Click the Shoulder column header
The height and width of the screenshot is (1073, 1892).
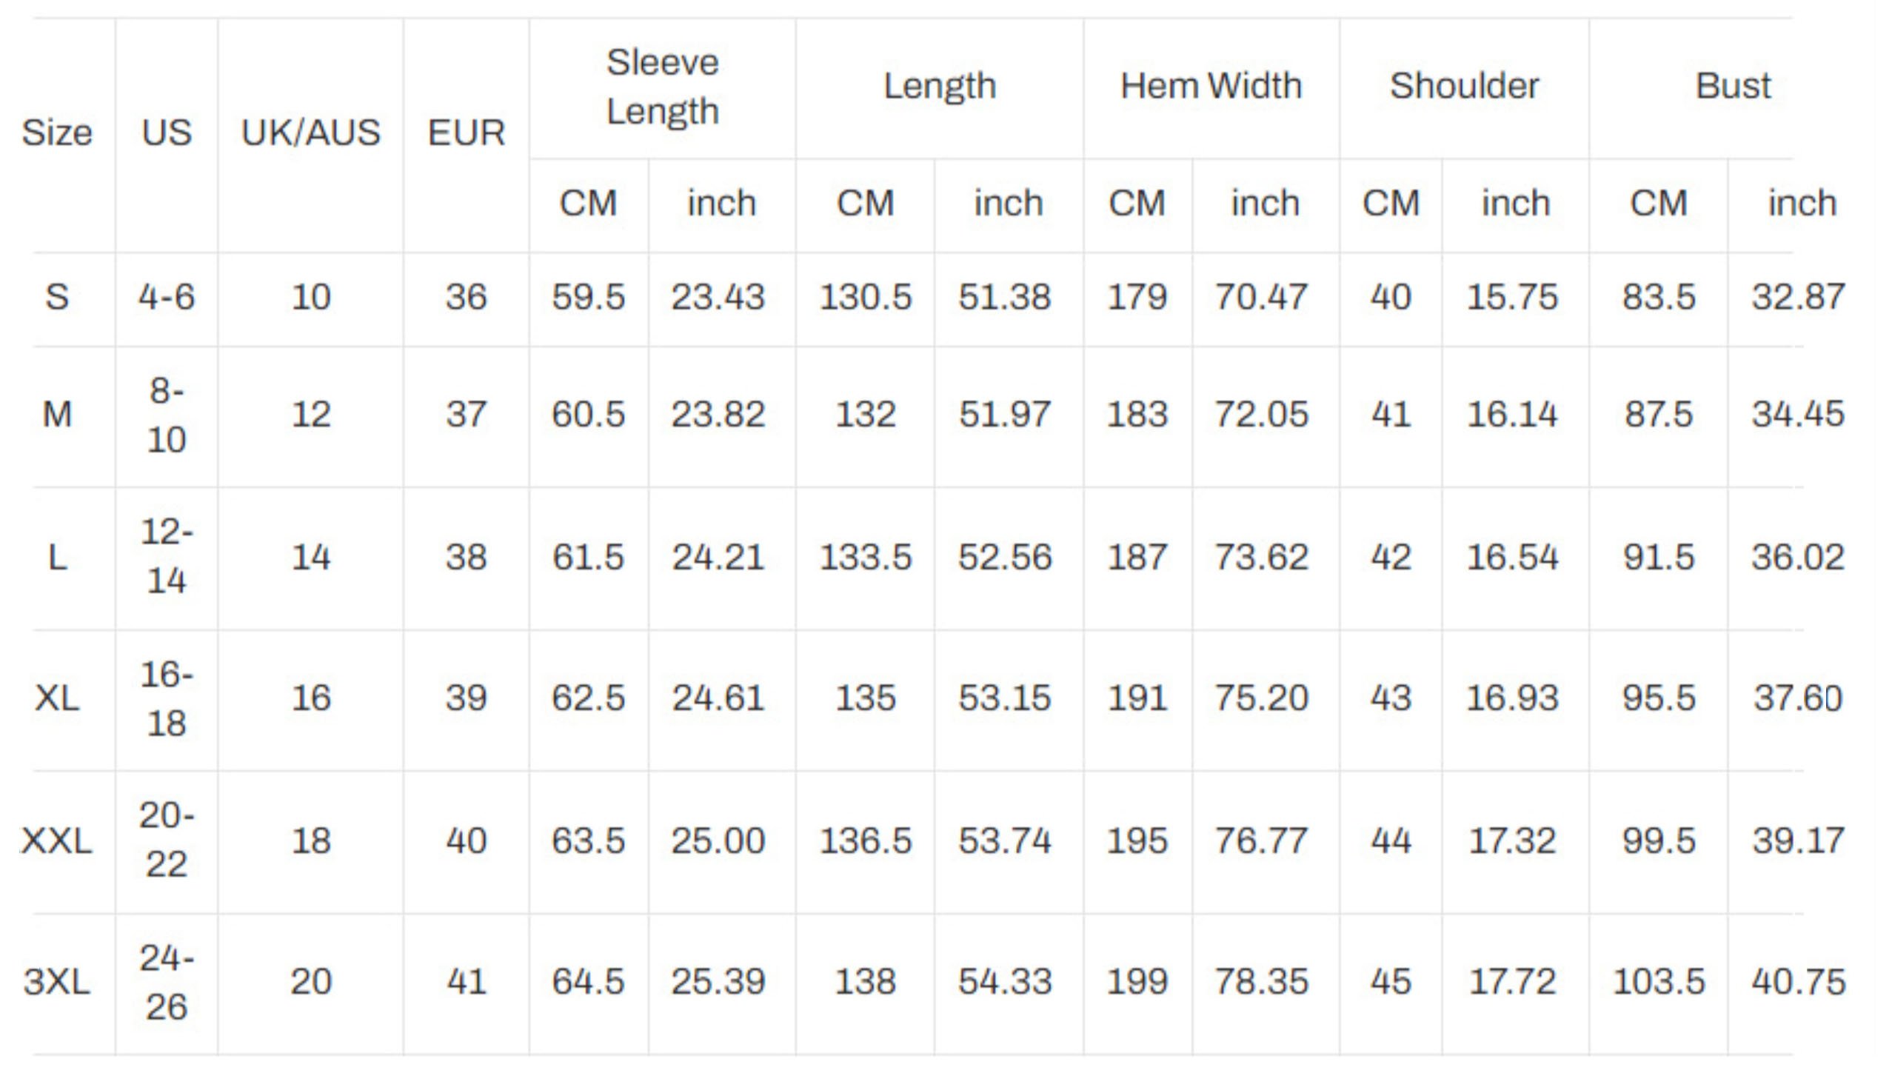[x=1464, y=86]
